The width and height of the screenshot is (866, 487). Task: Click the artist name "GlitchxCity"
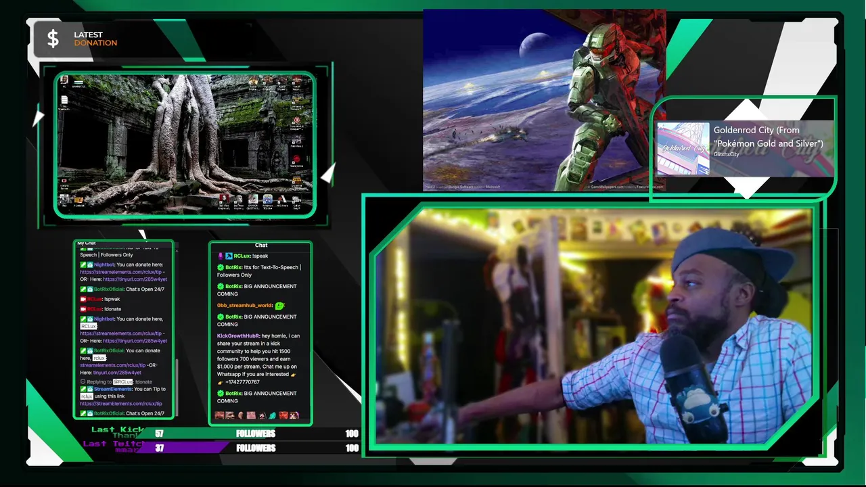point(726,154)
